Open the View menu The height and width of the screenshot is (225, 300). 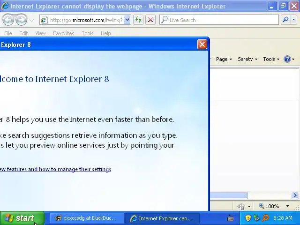point(40,33)
